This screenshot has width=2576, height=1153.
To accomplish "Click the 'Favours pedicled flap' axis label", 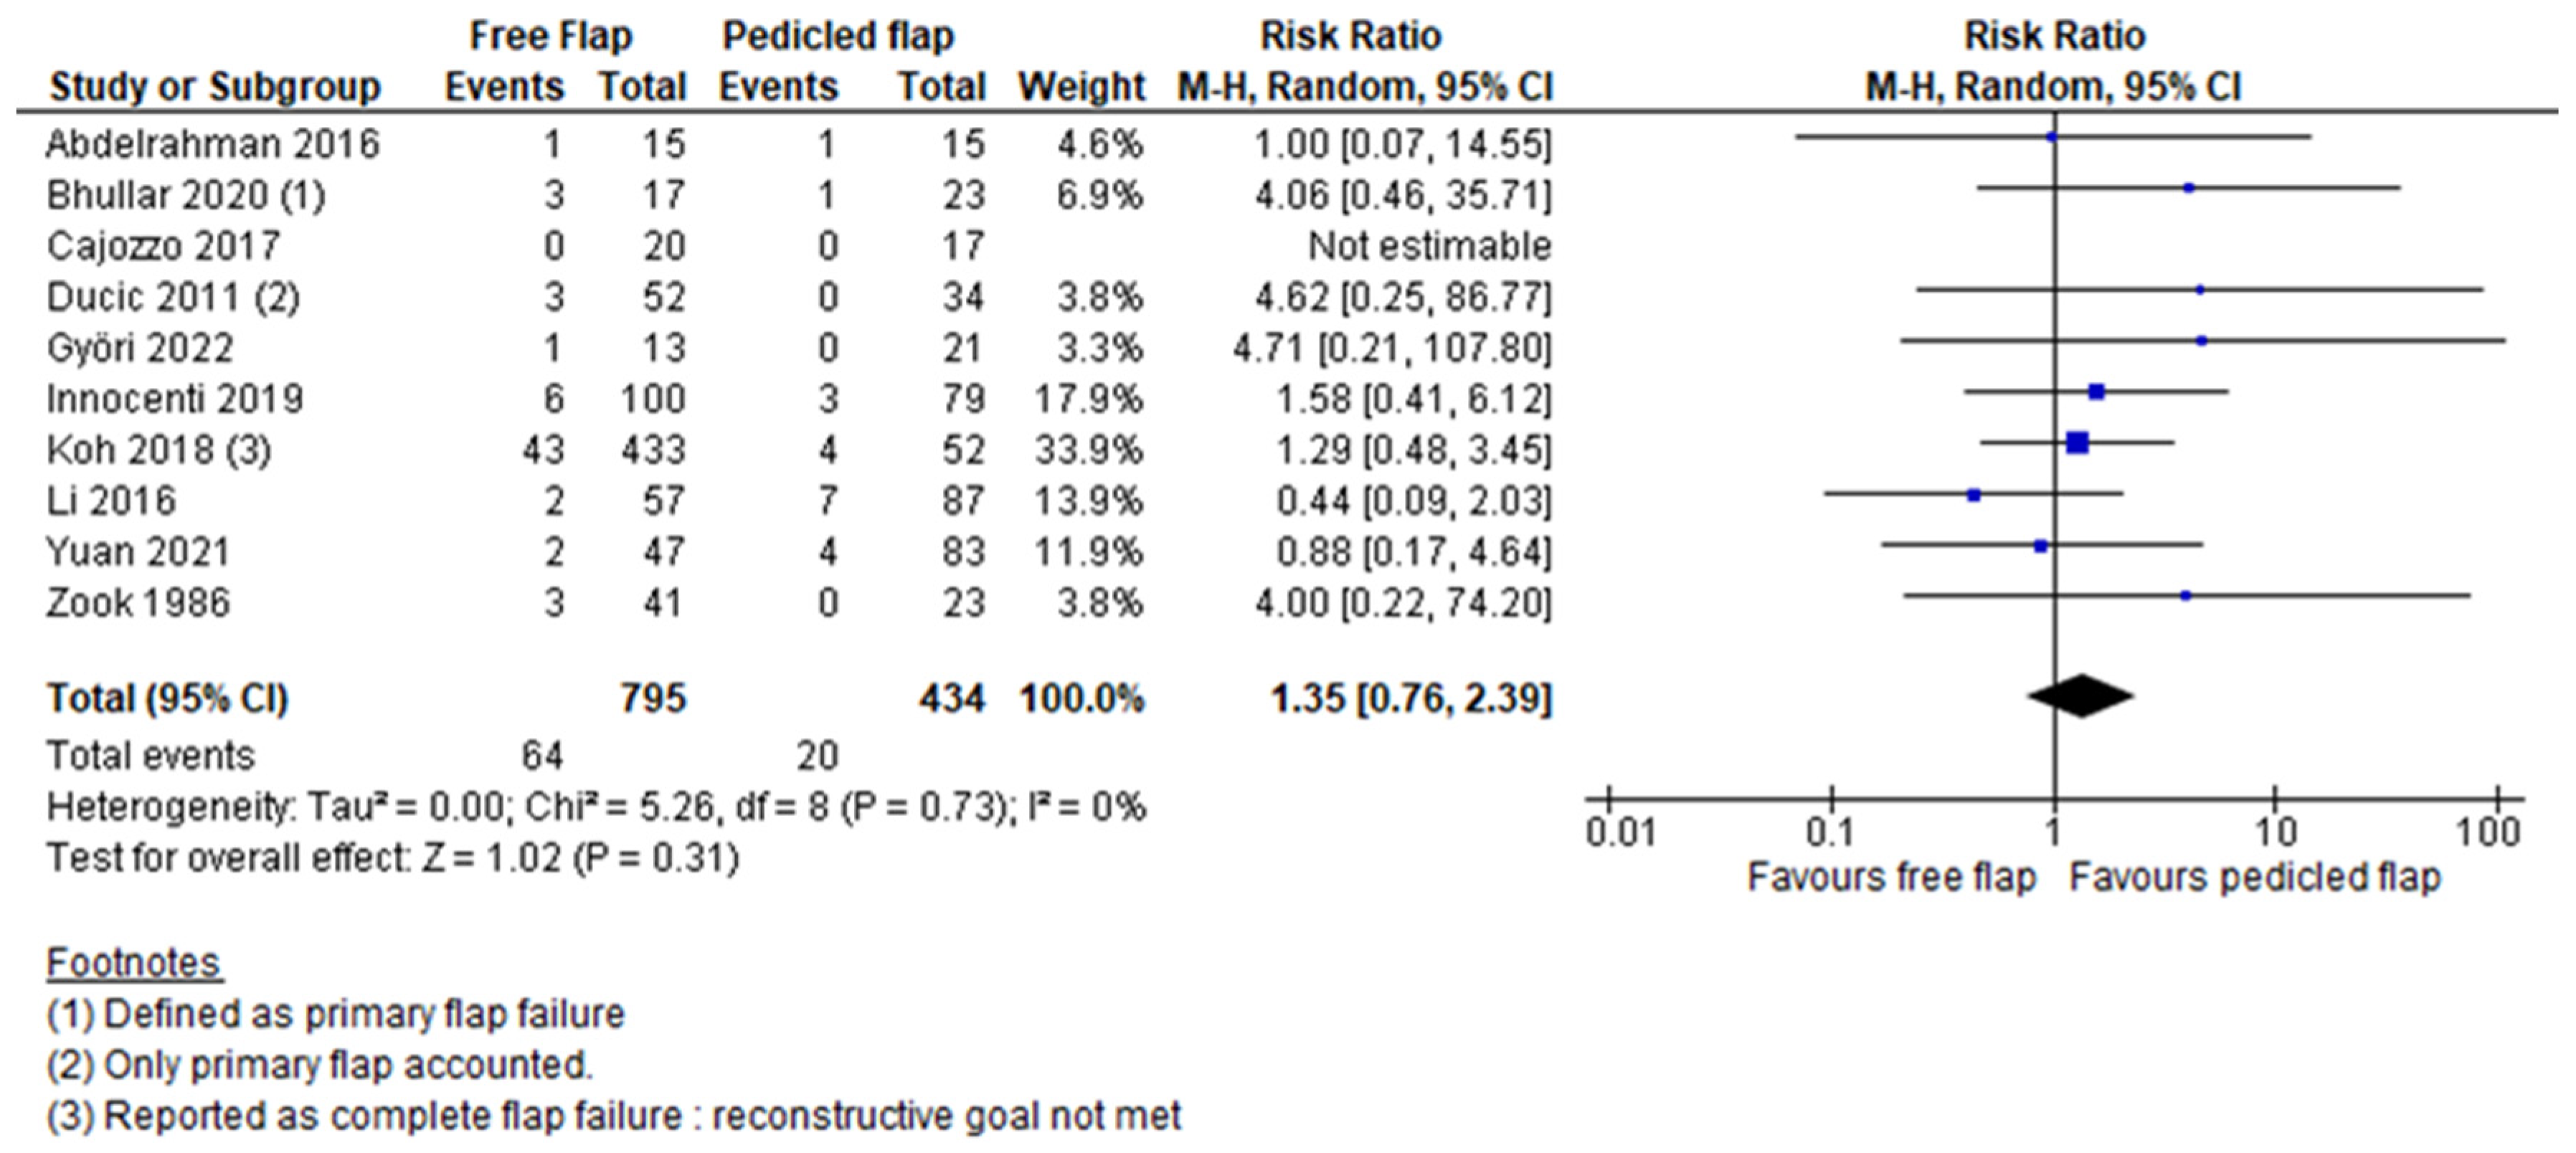I will (2254, 877).
